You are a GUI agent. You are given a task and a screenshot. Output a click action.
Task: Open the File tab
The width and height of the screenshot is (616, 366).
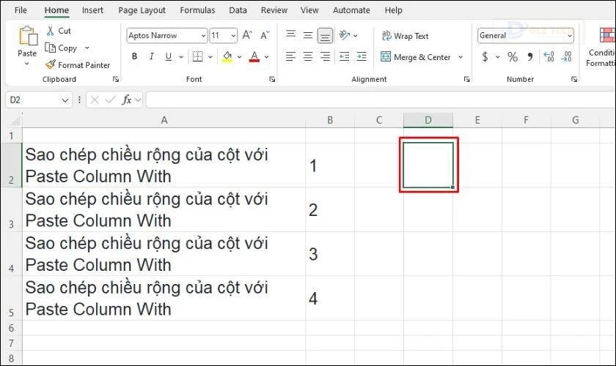(21, 10)
